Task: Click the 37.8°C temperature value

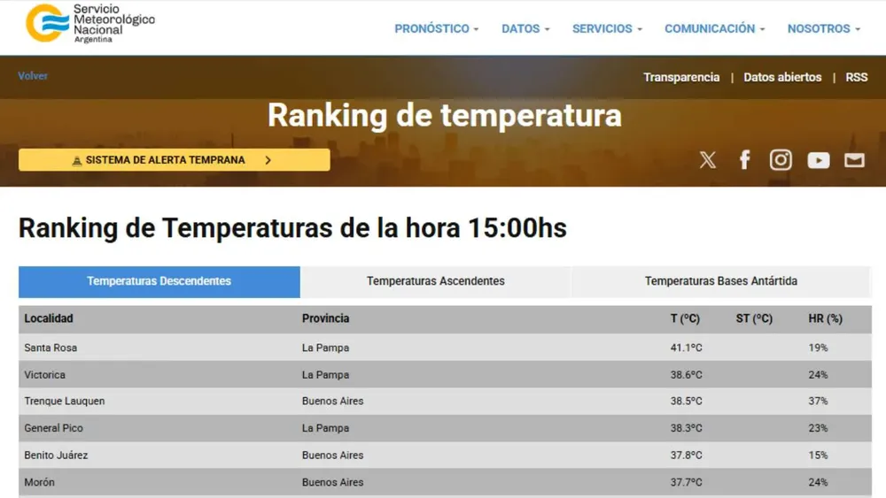Action: click(x=686, y=456)
